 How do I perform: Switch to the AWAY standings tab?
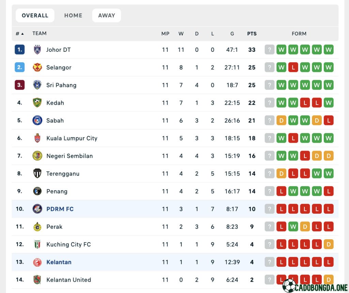pos(107,15)
